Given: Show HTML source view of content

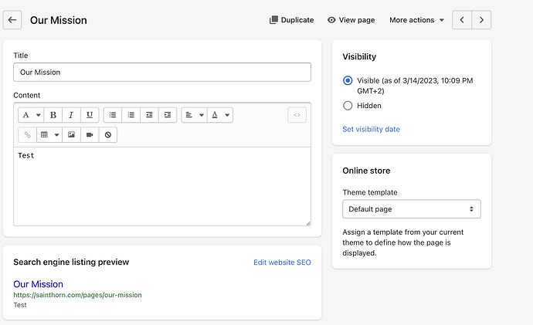Looking at the screenshot, I should click(297, 115).
